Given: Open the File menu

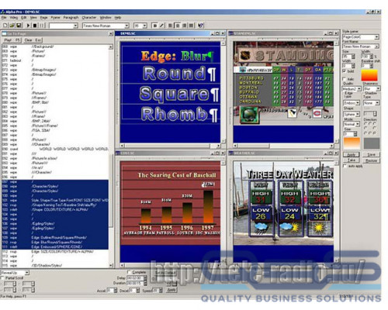Looking at the screenshot, I should tap(4, 18).
